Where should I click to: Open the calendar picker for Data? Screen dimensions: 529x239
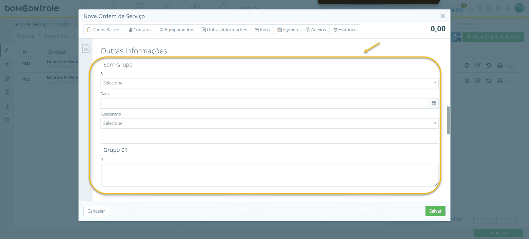tap(434, 103)
